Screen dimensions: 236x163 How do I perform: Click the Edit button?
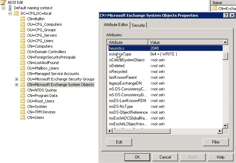point(119,142)
